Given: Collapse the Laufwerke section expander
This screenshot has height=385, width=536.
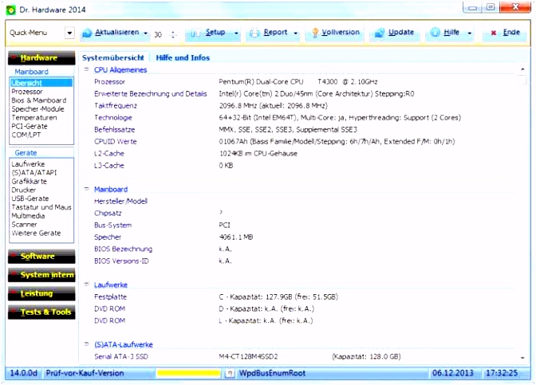Looking at the screenshot, I should tap(86, 285).
